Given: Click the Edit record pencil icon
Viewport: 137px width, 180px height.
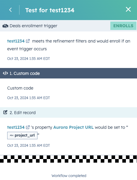Looking at the screenshot, I should tap(5, 112).
